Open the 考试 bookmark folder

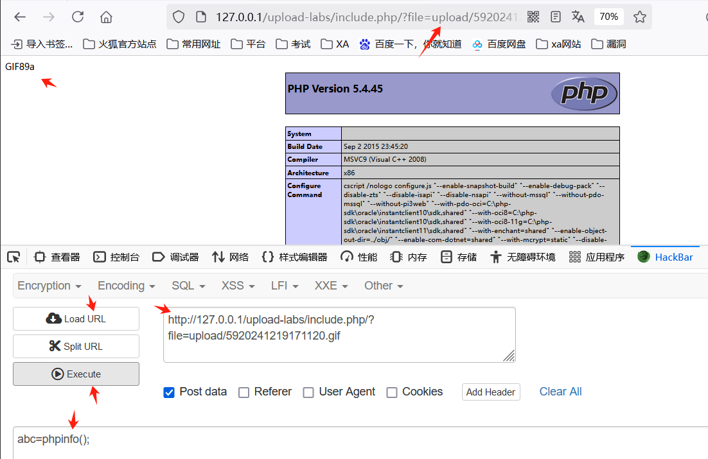coord(293,44)
